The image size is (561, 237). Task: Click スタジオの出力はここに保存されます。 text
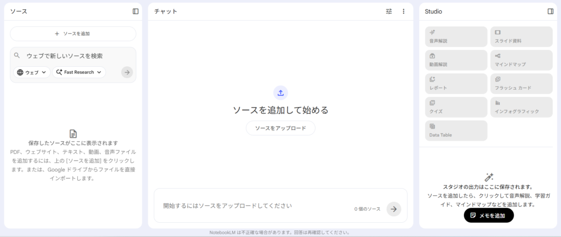pyautogui.click(x=488, y=187)
